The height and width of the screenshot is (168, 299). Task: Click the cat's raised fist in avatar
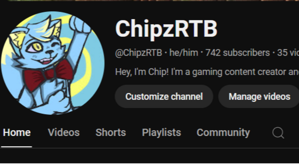79,24
